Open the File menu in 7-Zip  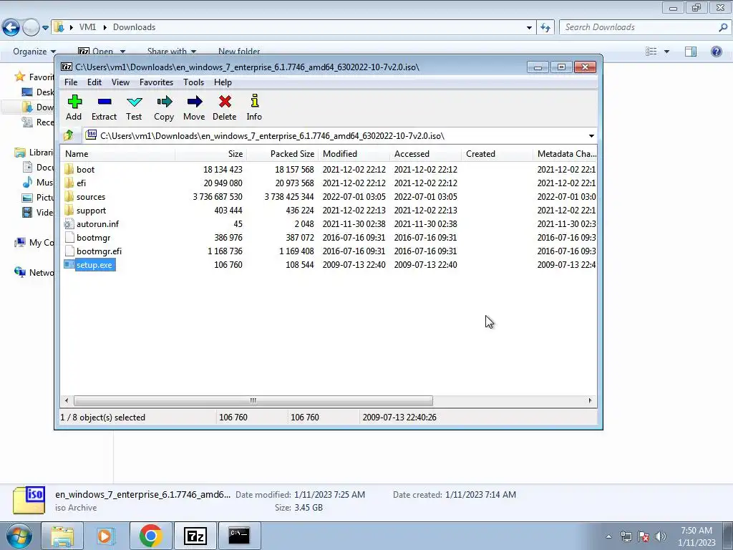pyautogui.click(x=71, y=82)
